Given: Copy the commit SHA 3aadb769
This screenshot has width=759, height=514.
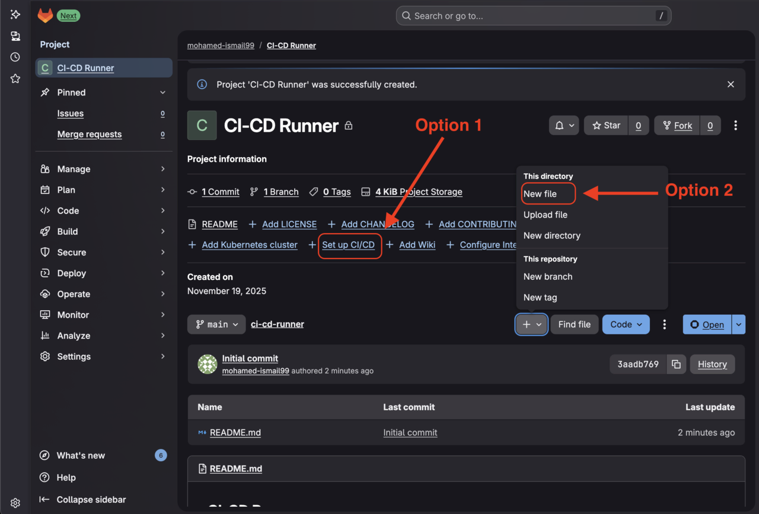Looking at the screenshot, I should pyautogui.click(x=677, y=364).
